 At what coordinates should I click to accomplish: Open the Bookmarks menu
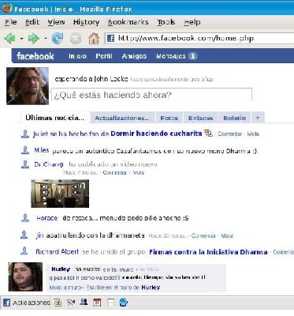pos(128,22)
